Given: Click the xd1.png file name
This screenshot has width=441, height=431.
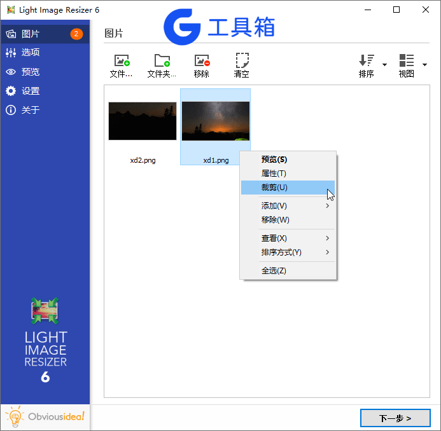Looking at the screenshot, I should coord(216,160).
